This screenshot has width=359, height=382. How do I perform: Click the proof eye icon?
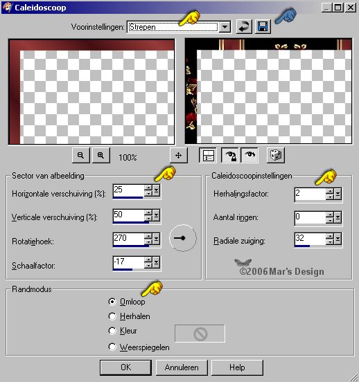point(249,155)
